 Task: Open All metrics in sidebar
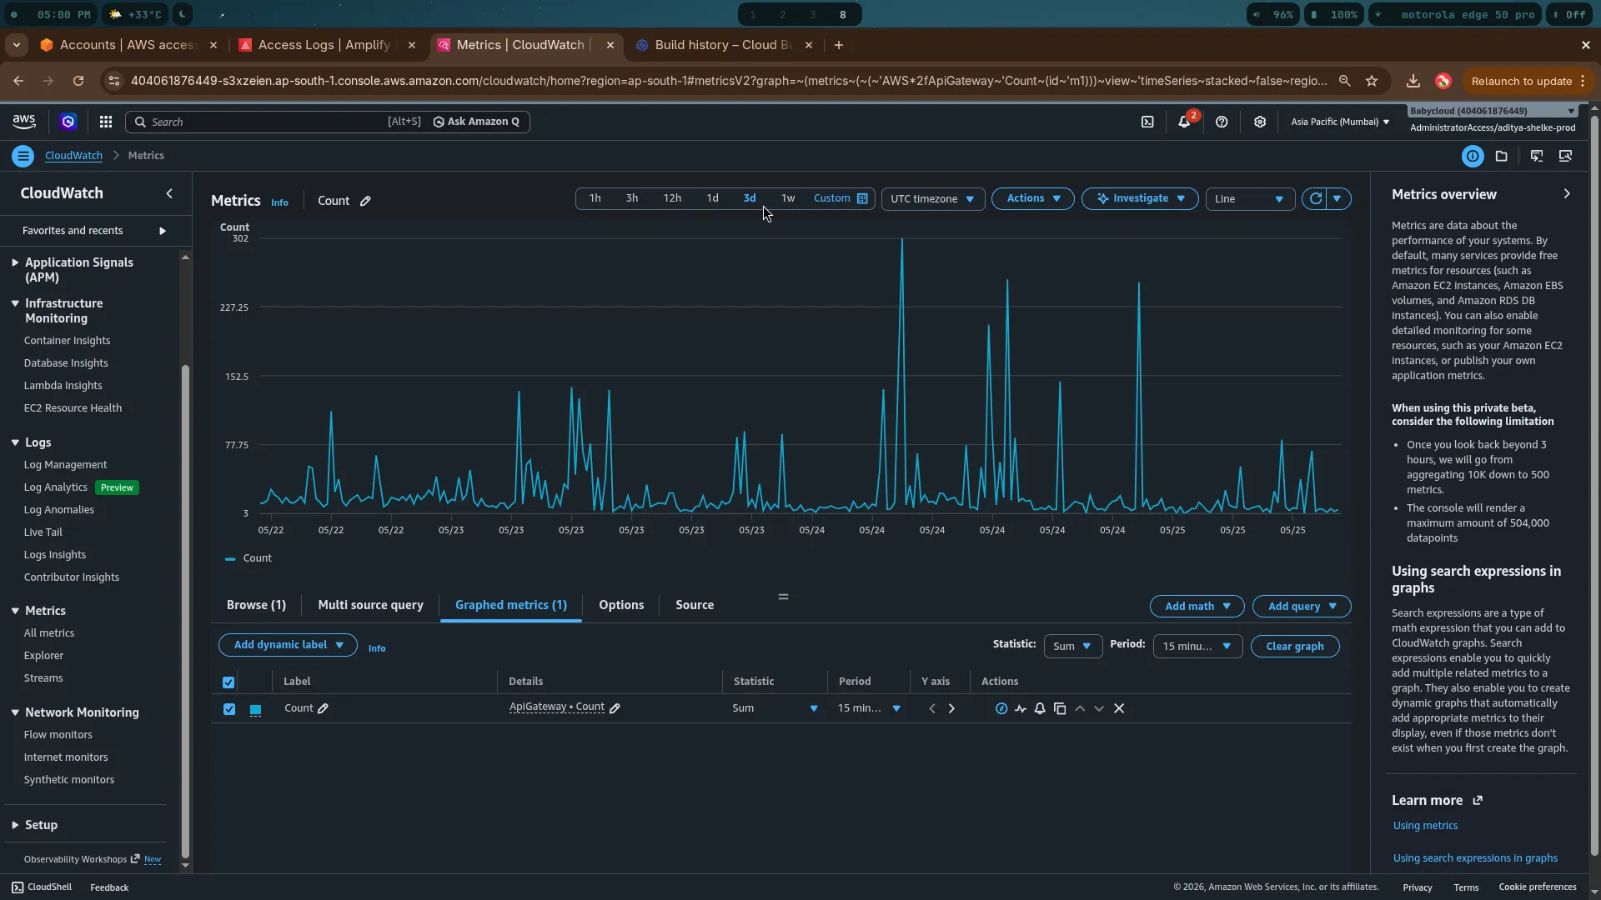tap(49, 633)
